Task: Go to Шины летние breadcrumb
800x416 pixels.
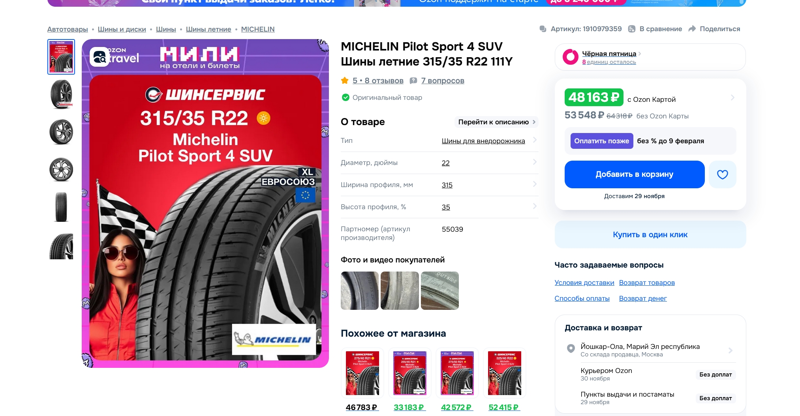Action: pyautogui.click(x=208, y=29)
